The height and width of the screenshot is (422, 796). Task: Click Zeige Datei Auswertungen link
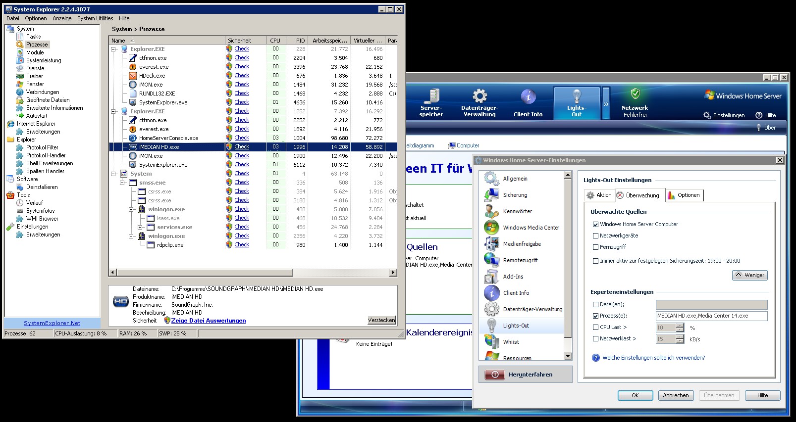(209, 321)
